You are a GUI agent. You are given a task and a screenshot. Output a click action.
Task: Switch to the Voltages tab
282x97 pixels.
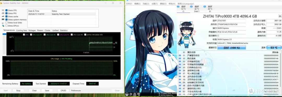(32, 30)
